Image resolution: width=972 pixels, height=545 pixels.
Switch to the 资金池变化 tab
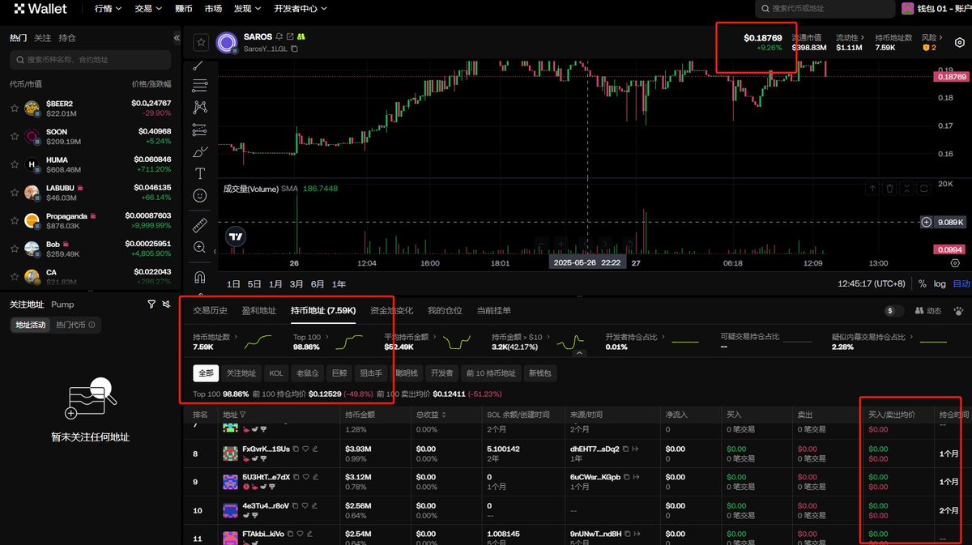392,310
